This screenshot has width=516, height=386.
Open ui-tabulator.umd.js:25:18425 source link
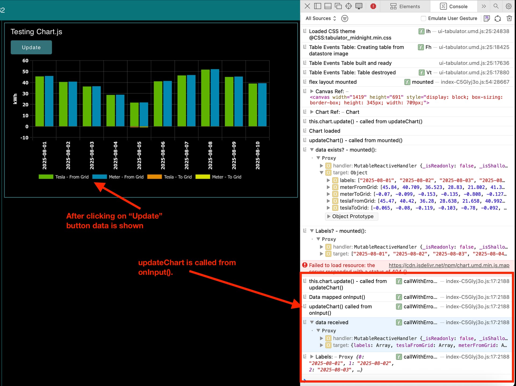[x=474, y=47]
